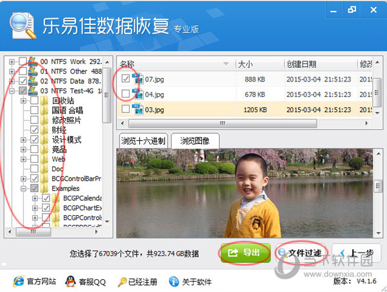The height and width of the screenshot is (292, 387).
Task: Uncheck the 02 NTFS Data checkbox
Action: click(23, 81)
